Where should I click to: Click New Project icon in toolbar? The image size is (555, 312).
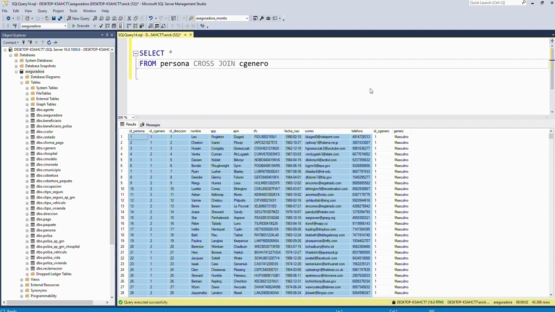pos(27,18)
